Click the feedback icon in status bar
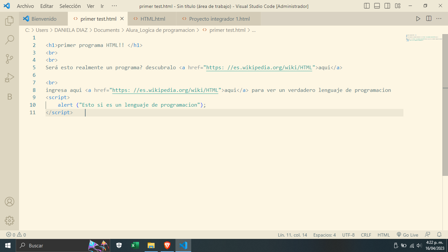This screenshot has width=448, height=252. point(427,235)
